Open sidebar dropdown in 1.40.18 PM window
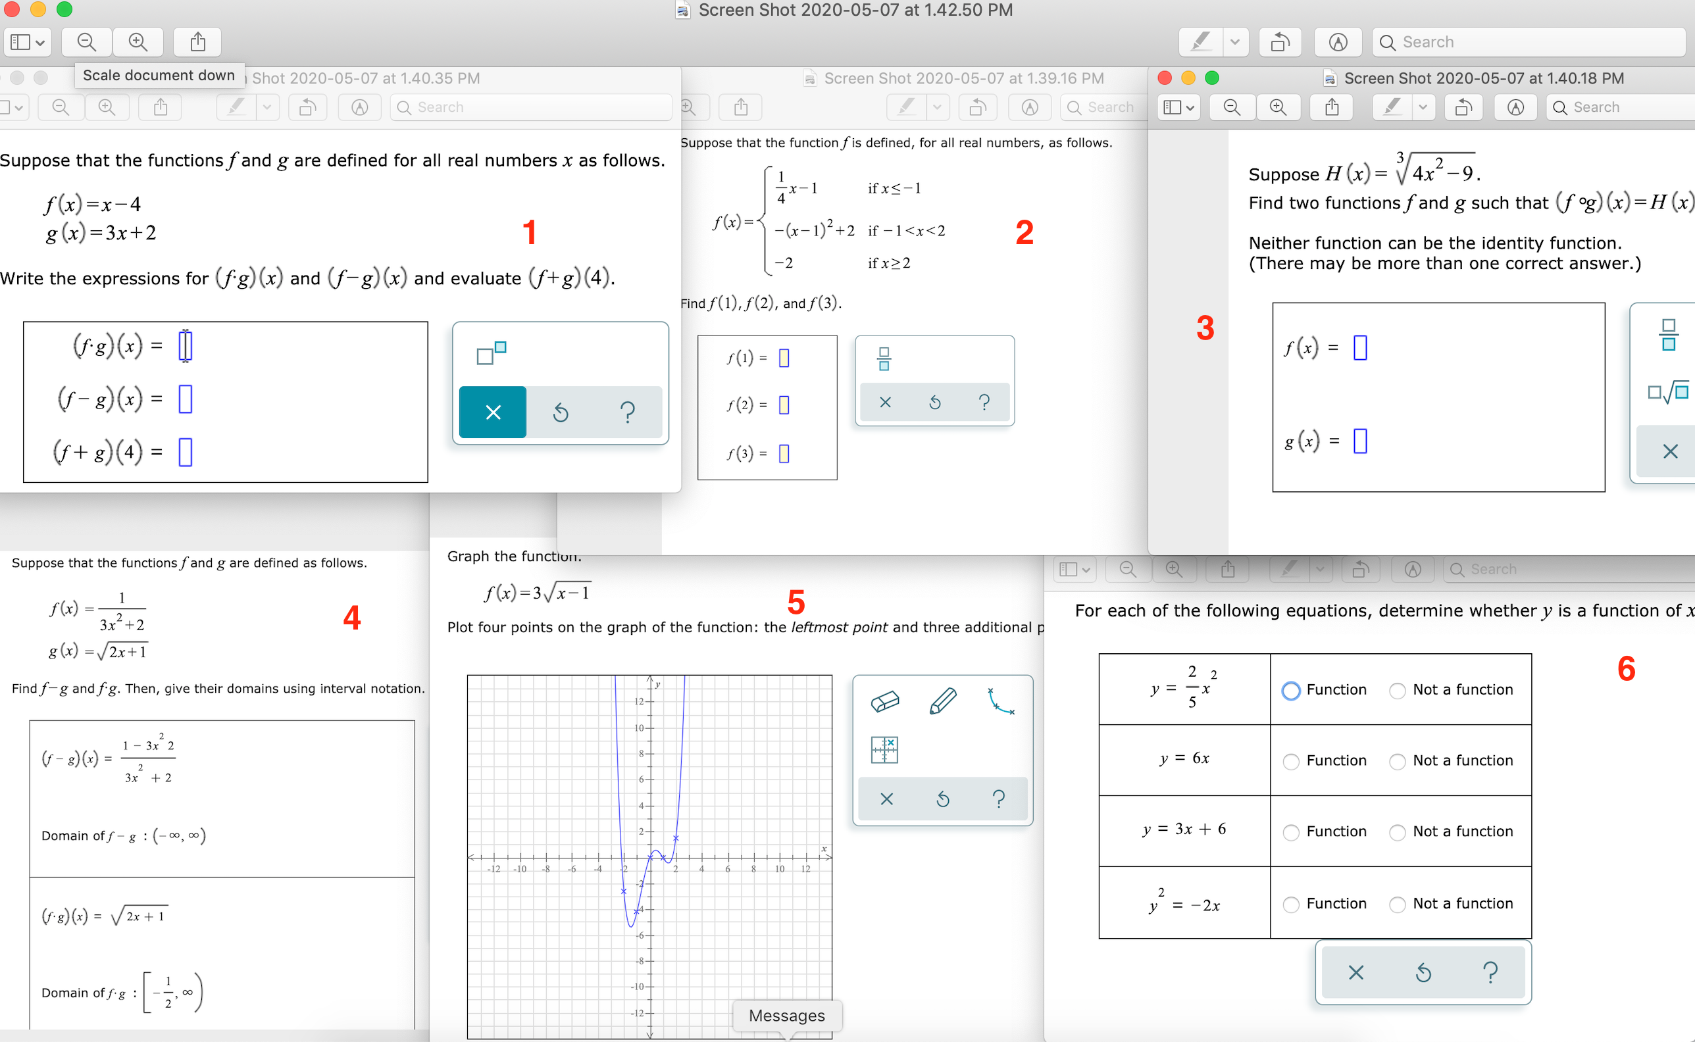Image resolution: width=1695 pixels, height=1042 pixels. click(1178, 107)
